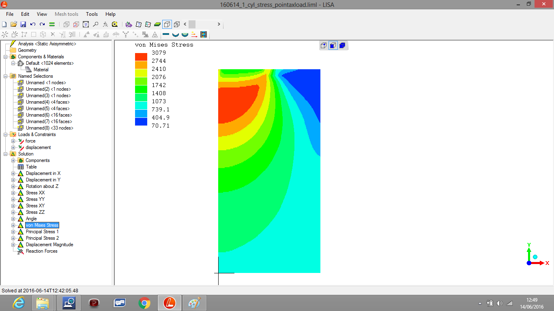Click the film strip animation icon
Viewport: 554px width, 311px height.
pos(203,35)
